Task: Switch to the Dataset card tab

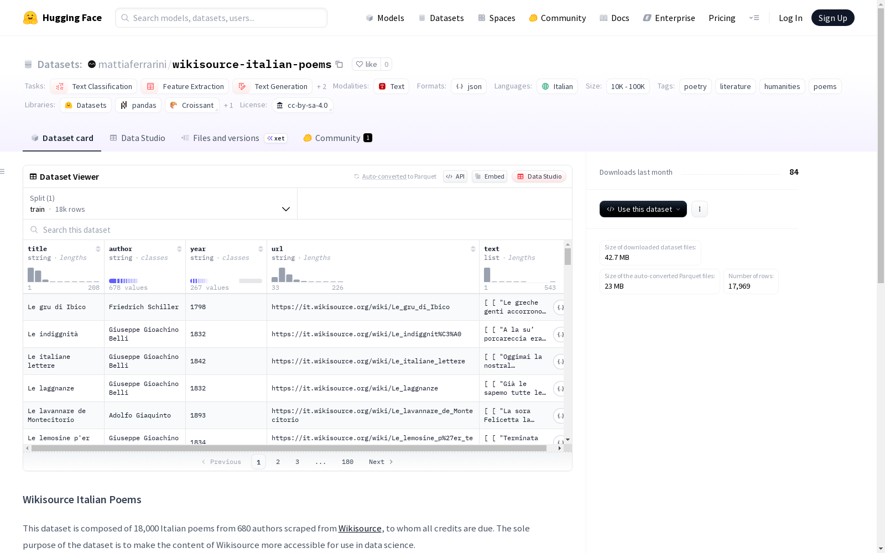Action: pos(62,138)
